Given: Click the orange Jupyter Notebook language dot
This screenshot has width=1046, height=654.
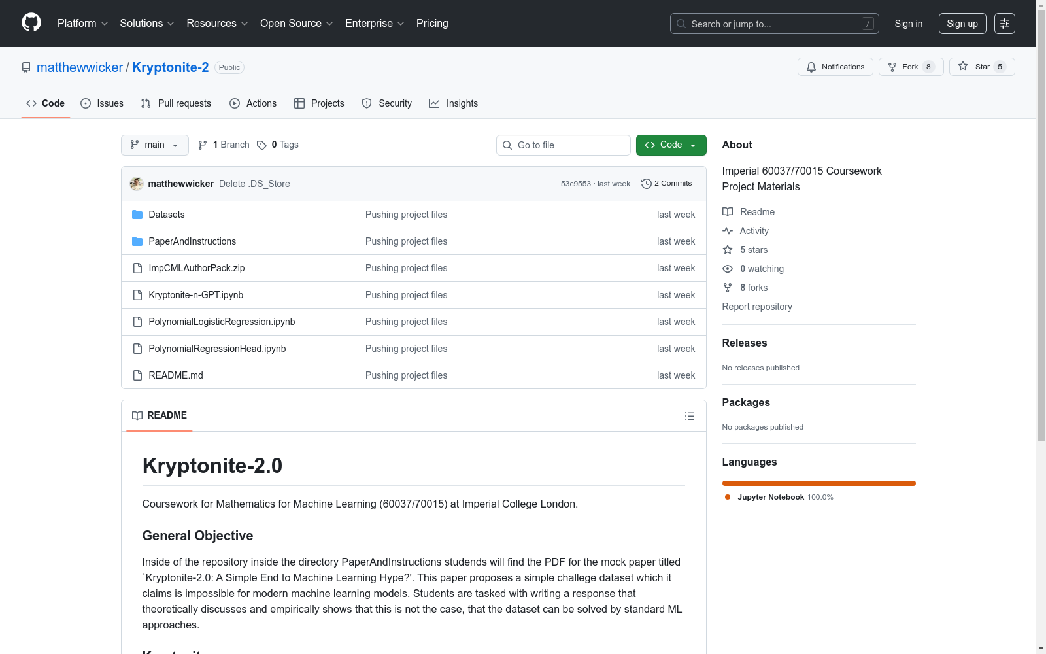Looking at the screenshot, I should (x=728, y=497).
